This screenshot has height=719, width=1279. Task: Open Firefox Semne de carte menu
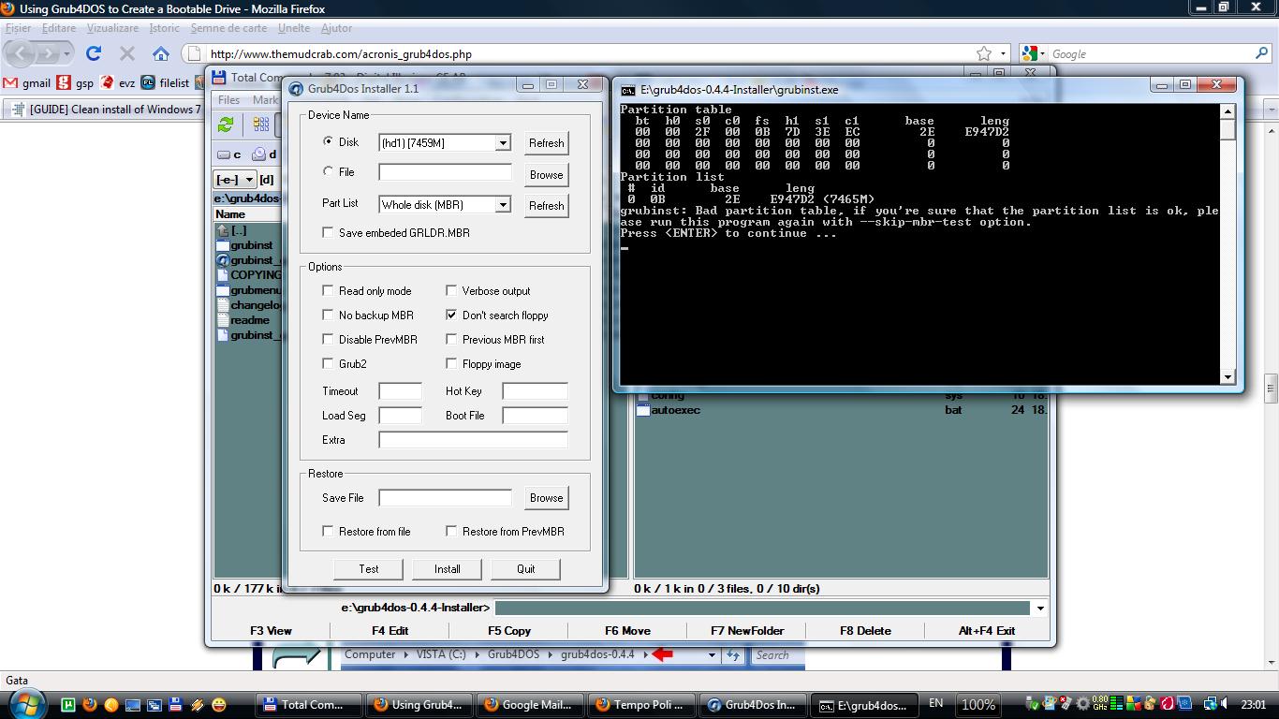pyautogui.click(x=228, y=28)
